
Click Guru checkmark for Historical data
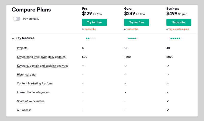tap(125, 75)
